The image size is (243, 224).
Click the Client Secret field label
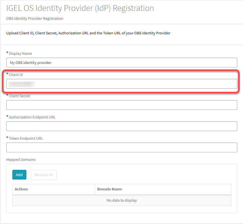click(20, 96)
